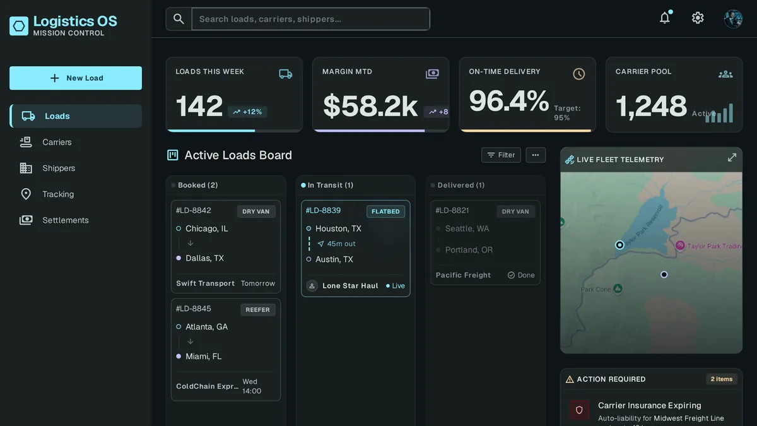Open delivered load #LD-8821
Screen dimensions: 757x426
(x=486, y=243)
